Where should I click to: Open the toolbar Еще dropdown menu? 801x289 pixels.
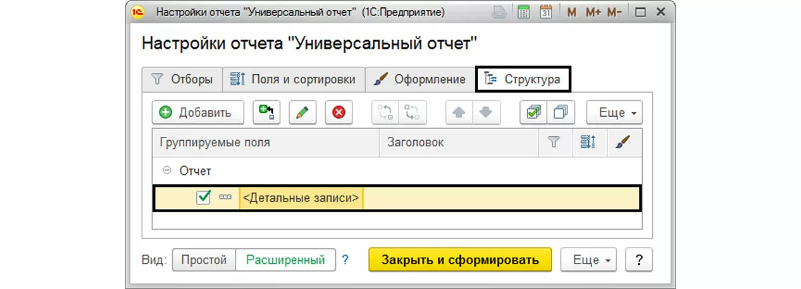point(614,113)
